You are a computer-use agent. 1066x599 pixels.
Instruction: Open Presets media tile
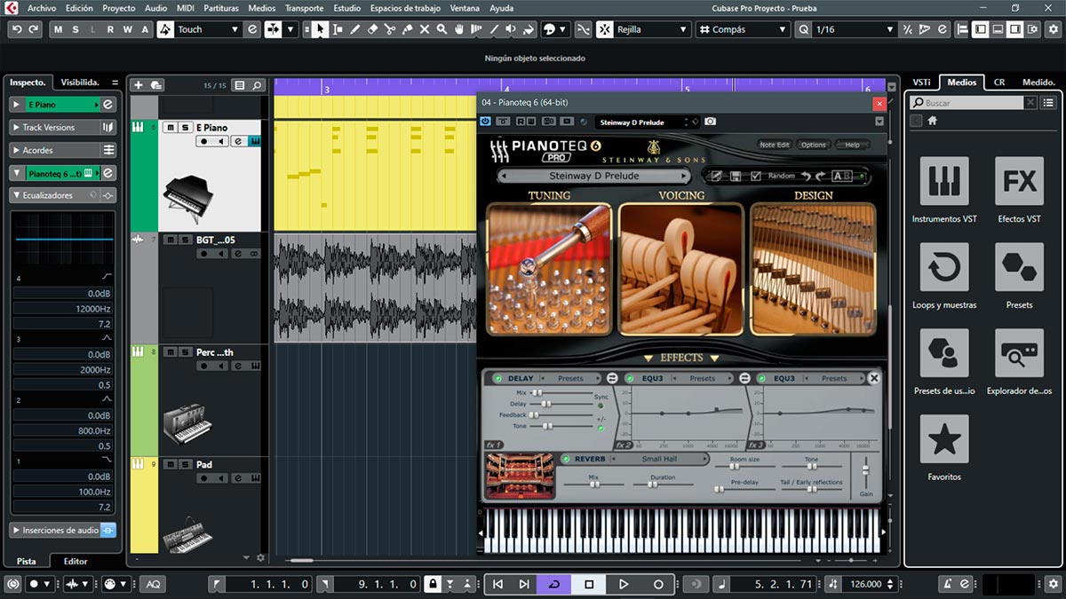click(1019, 267)
